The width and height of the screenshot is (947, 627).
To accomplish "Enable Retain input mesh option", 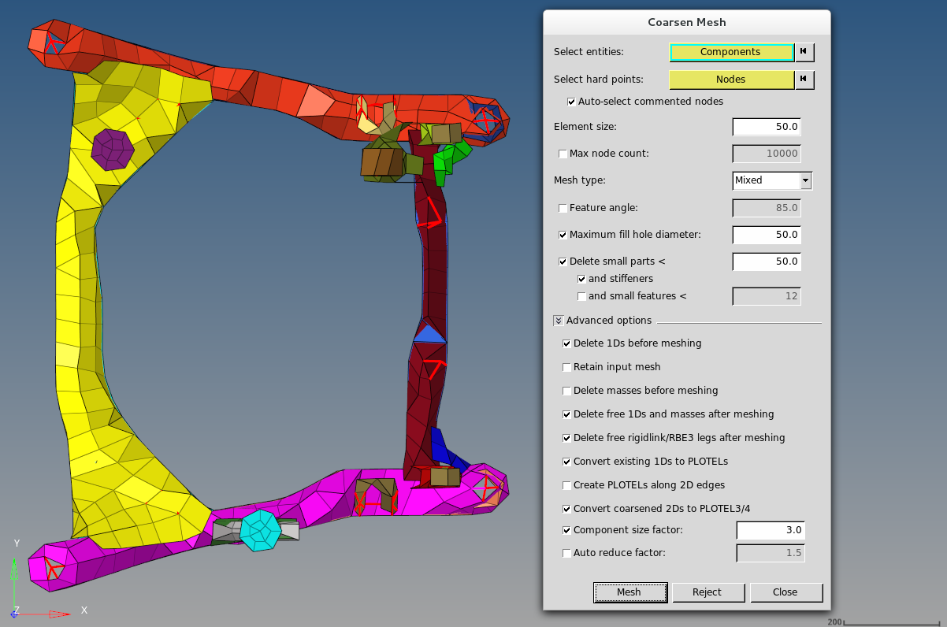I will [566, 367].
